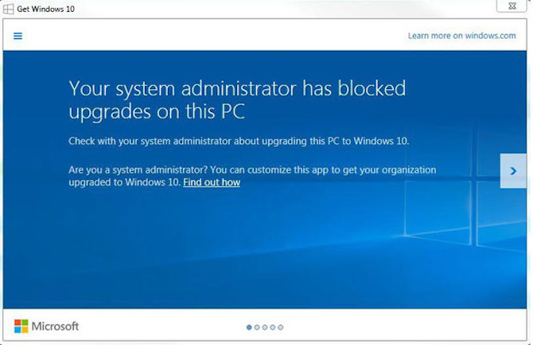Click the 'Get Windows 10' title text
The height and width of the screenshot is (345, 533).
[x=45, y=10]
